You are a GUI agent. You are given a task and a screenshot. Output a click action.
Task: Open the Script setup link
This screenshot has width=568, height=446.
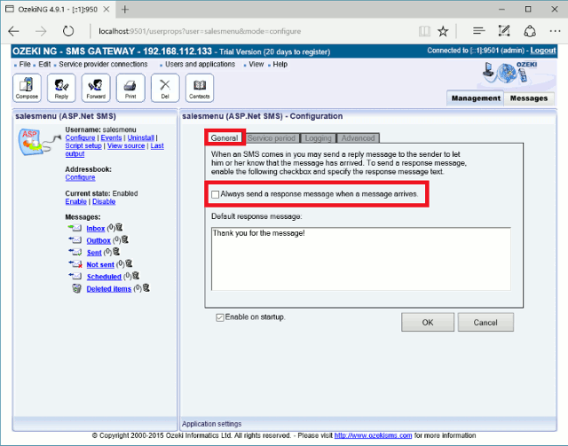pyautogui.click(x=83, y=145)
